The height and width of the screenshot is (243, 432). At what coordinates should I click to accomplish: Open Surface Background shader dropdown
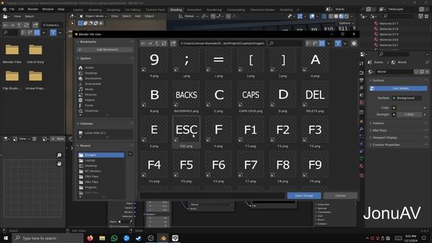click(407, 98)
